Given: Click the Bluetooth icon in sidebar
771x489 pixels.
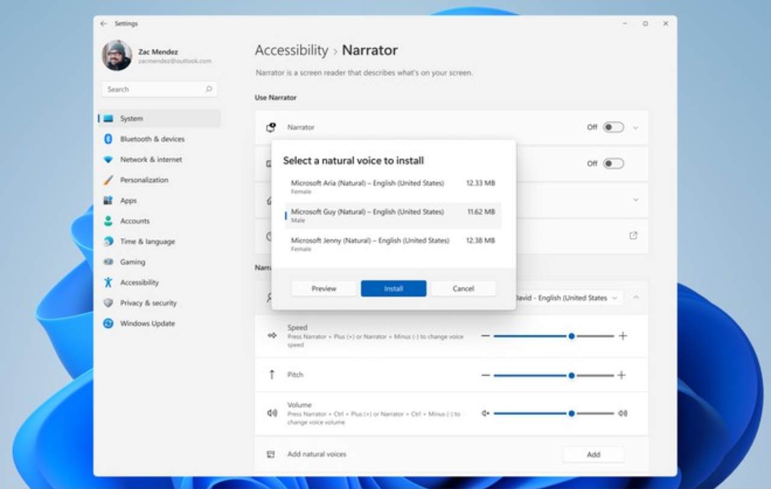Looking at the screenshot, I should pyautogui.click(x=108, y=139).
